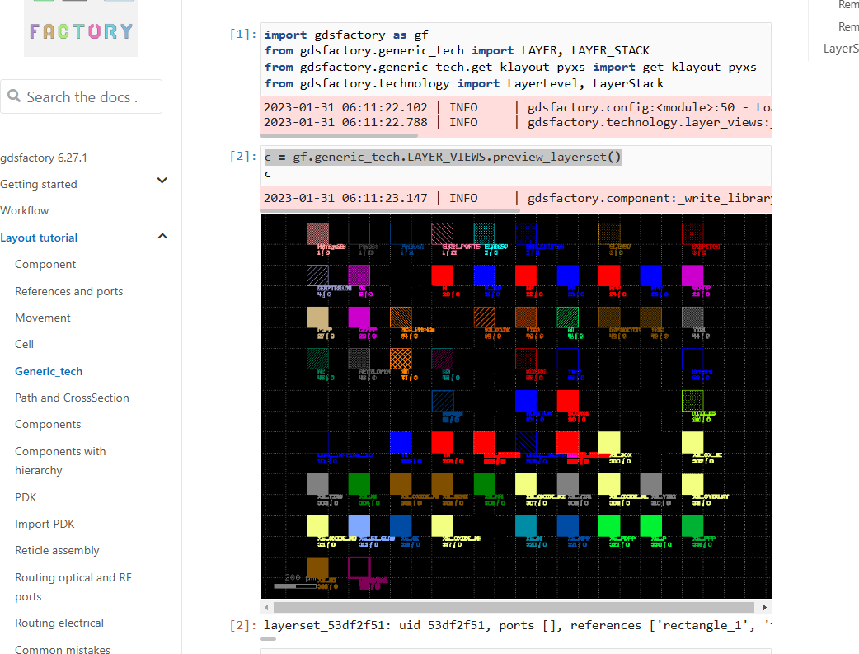Image resolution: width=859 pixels, height=654 pixels.
Task: Collapse the Layout tutorial section
Action: tap(162, 238)
